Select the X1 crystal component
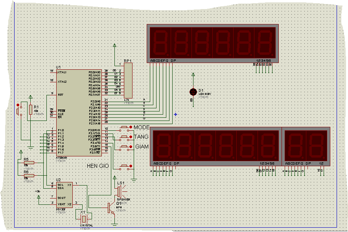348x232 pixels. [x=84, y=219]
